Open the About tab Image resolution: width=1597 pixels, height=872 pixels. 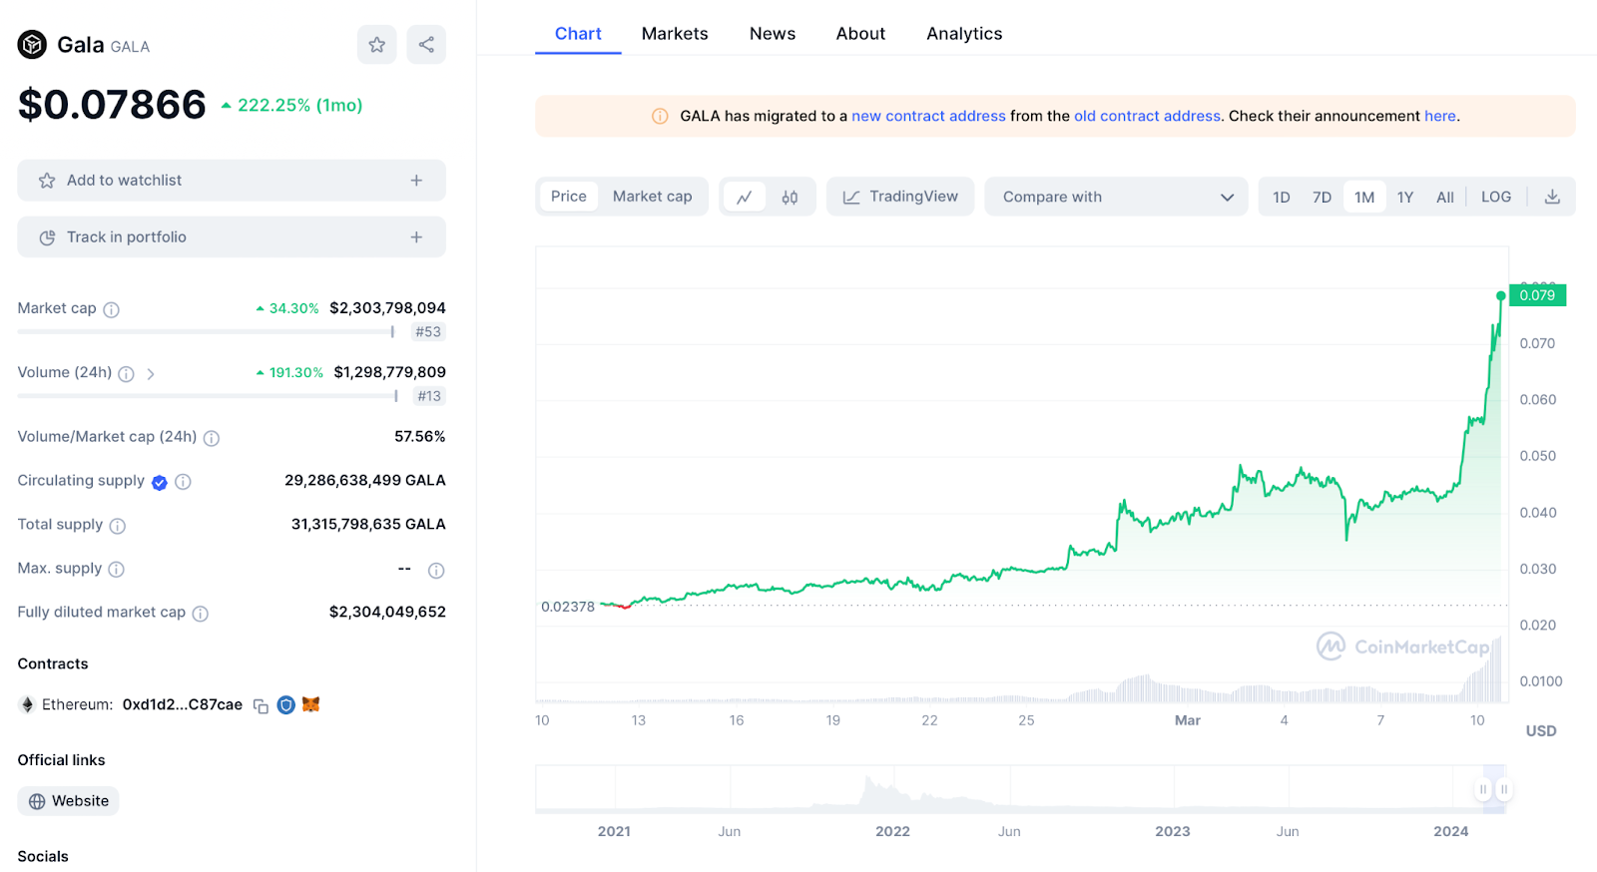[860, 34]
